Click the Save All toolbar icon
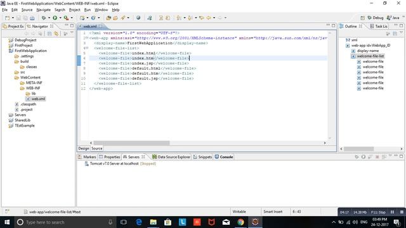 coord(25,18)
